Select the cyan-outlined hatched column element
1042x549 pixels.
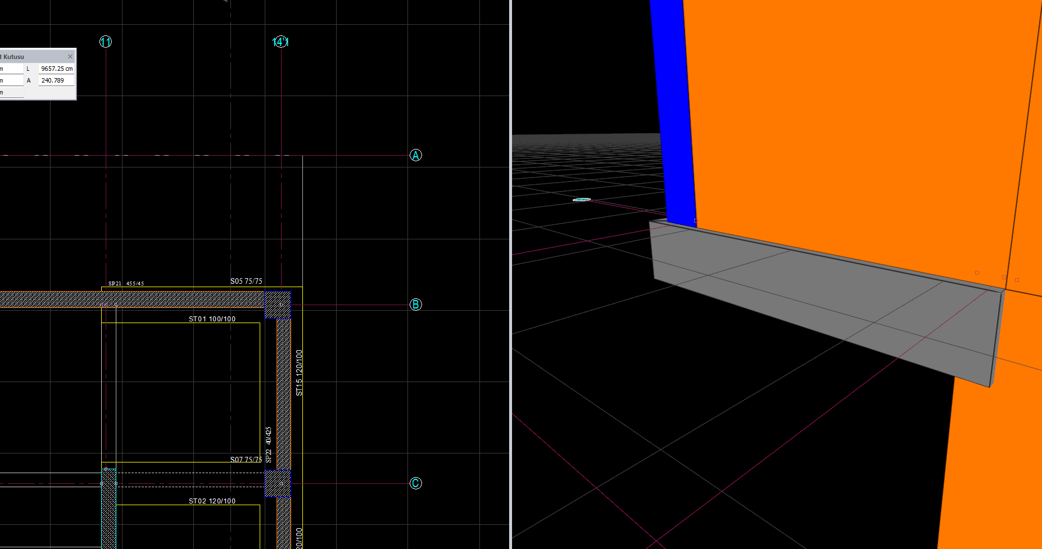click(x=108, y=511)
